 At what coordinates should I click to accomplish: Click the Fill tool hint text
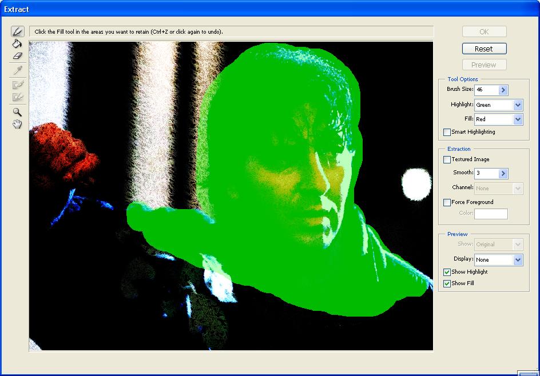(x=129, y=31)
